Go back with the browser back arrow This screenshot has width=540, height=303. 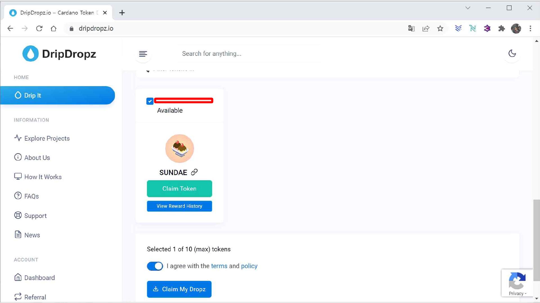click(x=10, y=28)
